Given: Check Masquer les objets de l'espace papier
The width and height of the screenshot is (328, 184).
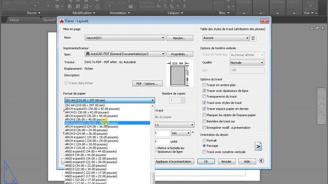Looking at the screenshot, I should (x=204, y=115).
